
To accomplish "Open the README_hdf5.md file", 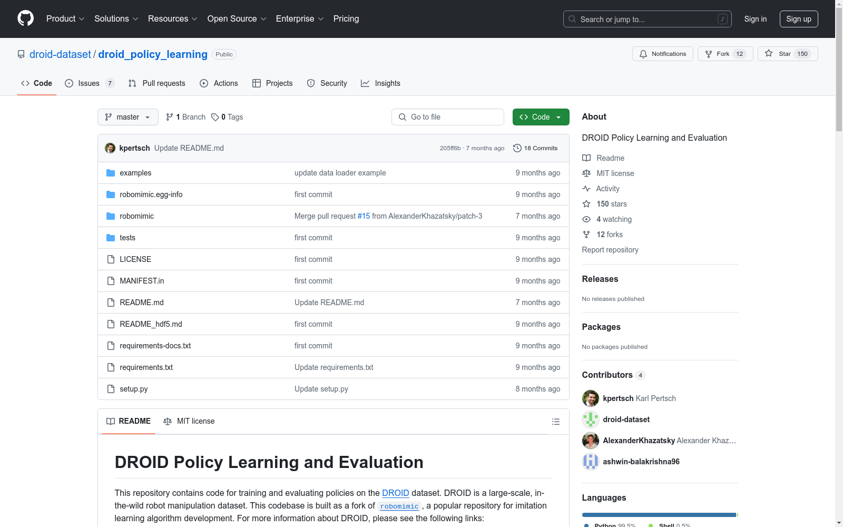I will 151,324.
